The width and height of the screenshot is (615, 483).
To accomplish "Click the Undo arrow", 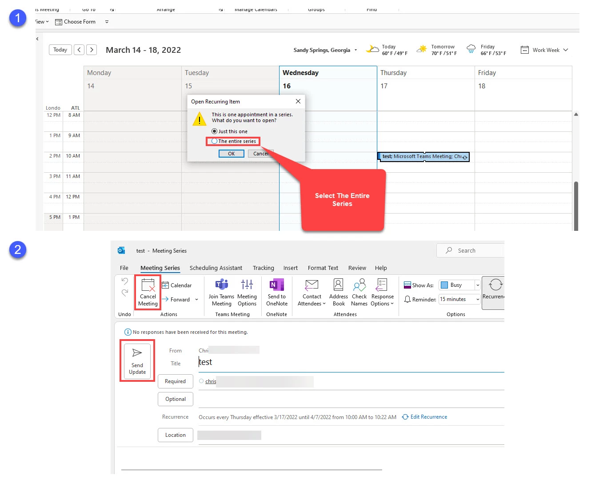I will tap(125, 281).
